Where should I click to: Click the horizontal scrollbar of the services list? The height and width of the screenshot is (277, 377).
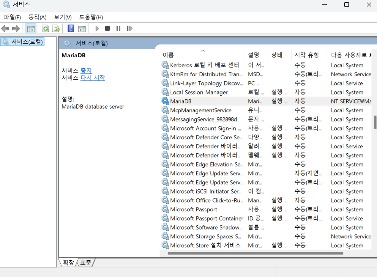[x=256, y=253]
